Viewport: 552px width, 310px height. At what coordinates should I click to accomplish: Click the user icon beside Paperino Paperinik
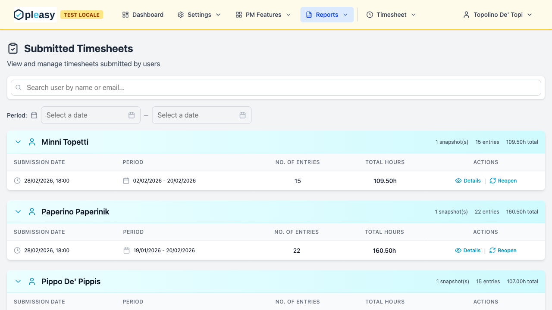click(32, 212)
